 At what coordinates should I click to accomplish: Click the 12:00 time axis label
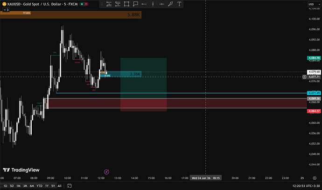coord(101,178)
